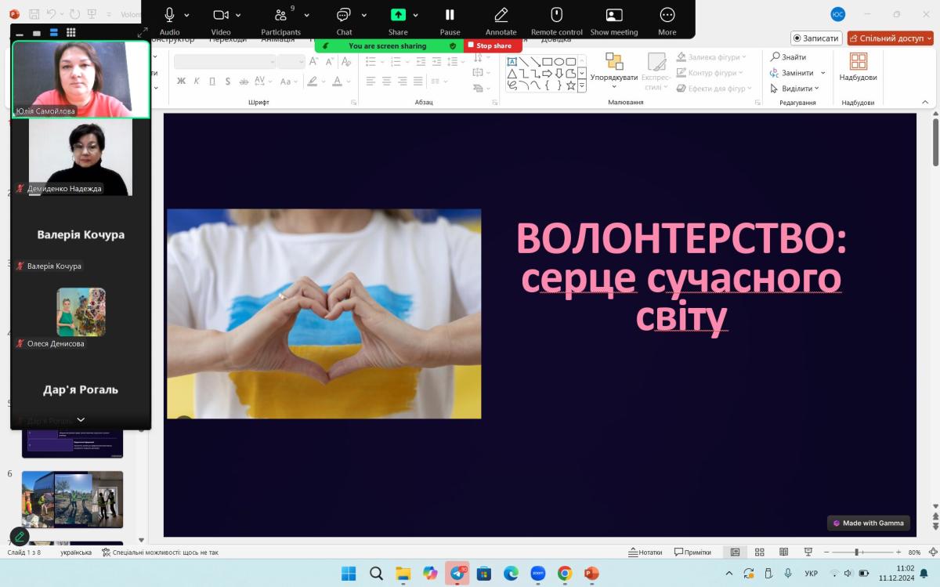Open Telegram from the taskbar
Screen dimensions: 940x587
[x=457, y=573]
